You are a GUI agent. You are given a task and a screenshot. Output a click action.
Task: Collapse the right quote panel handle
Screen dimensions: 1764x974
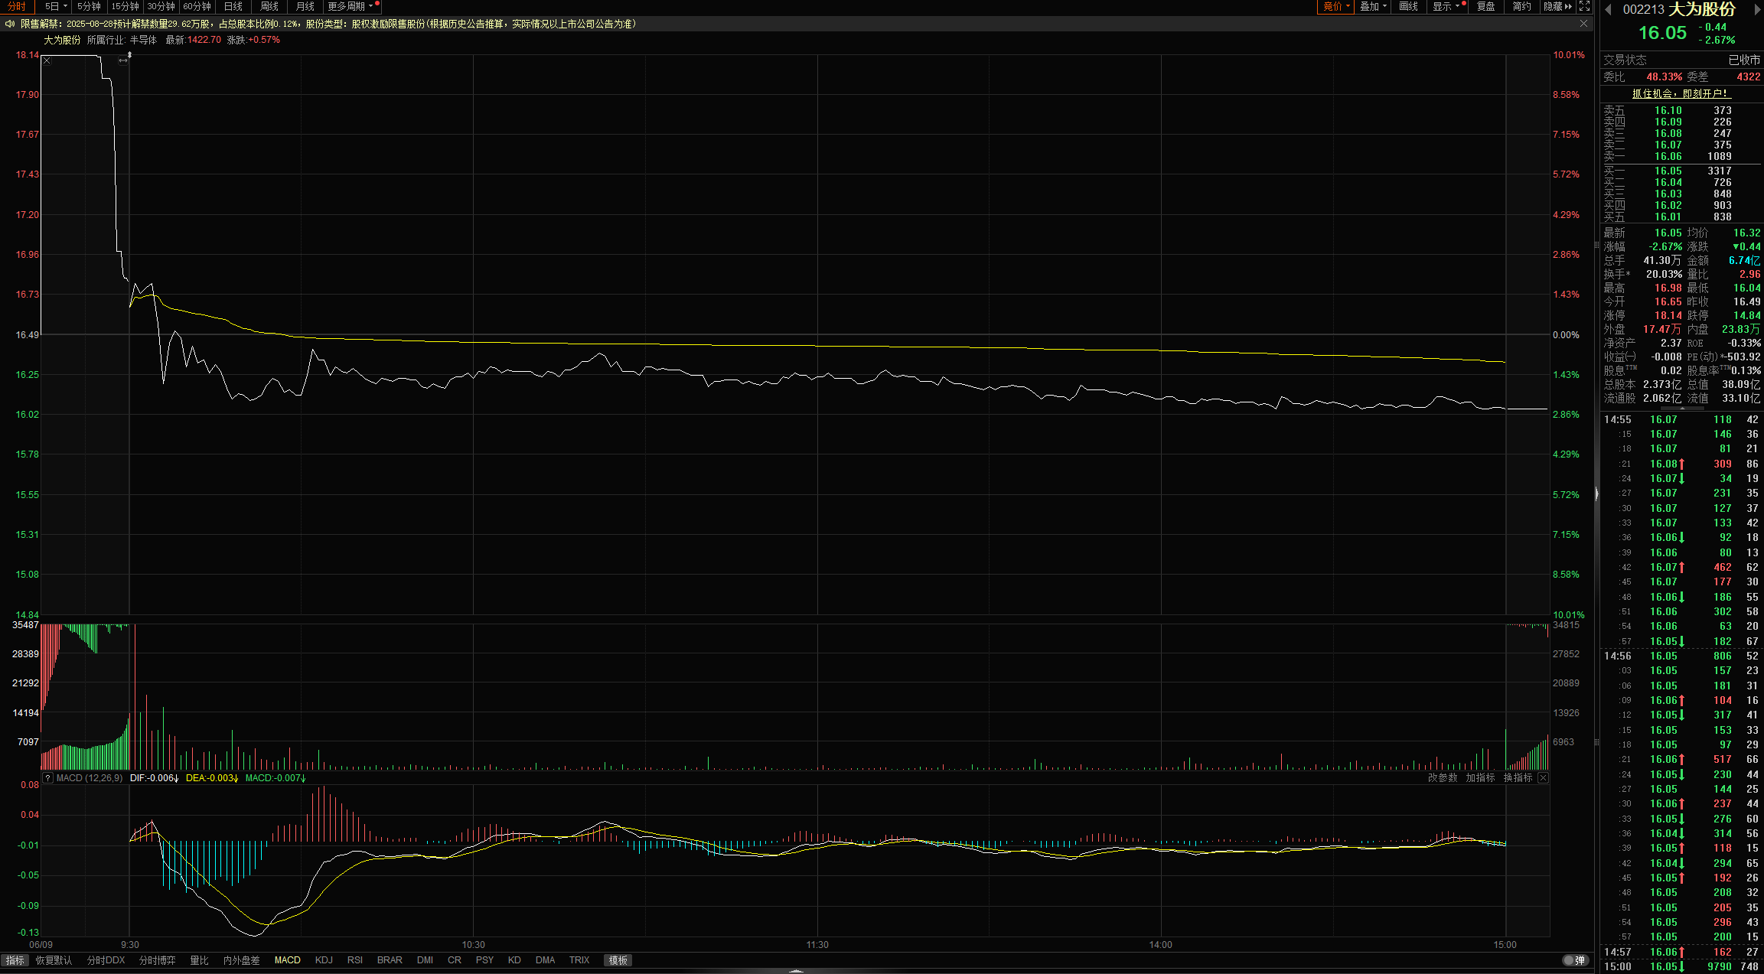pos(1596,494)
